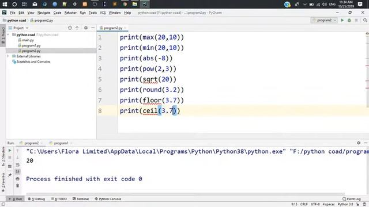This screenshot has height=207, width=369.
Task: Click the Python 3.8 interpreter in status bar
Action: point(345,205)
